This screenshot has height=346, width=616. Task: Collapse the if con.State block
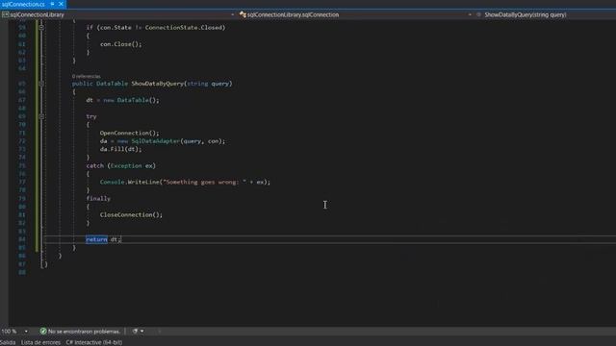(x=41, y=28)
